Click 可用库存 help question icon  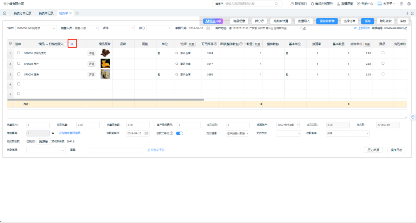coord(215,44)
